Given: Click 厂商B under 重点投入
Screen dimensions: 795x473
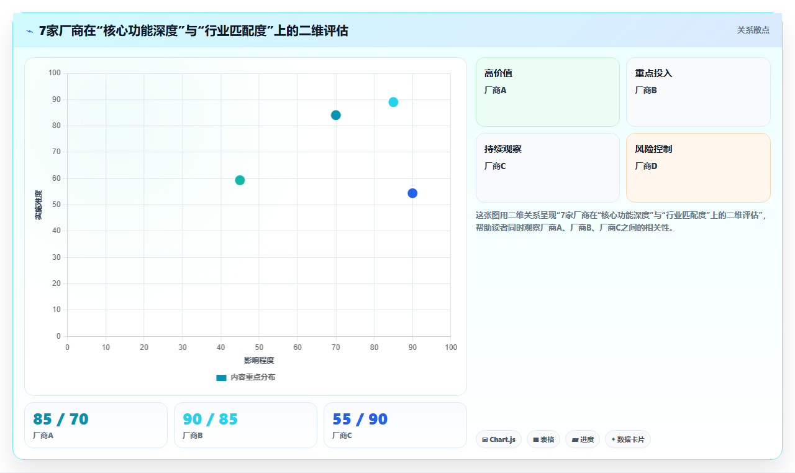Looking at the screenshot, I should tap(646, 90).
